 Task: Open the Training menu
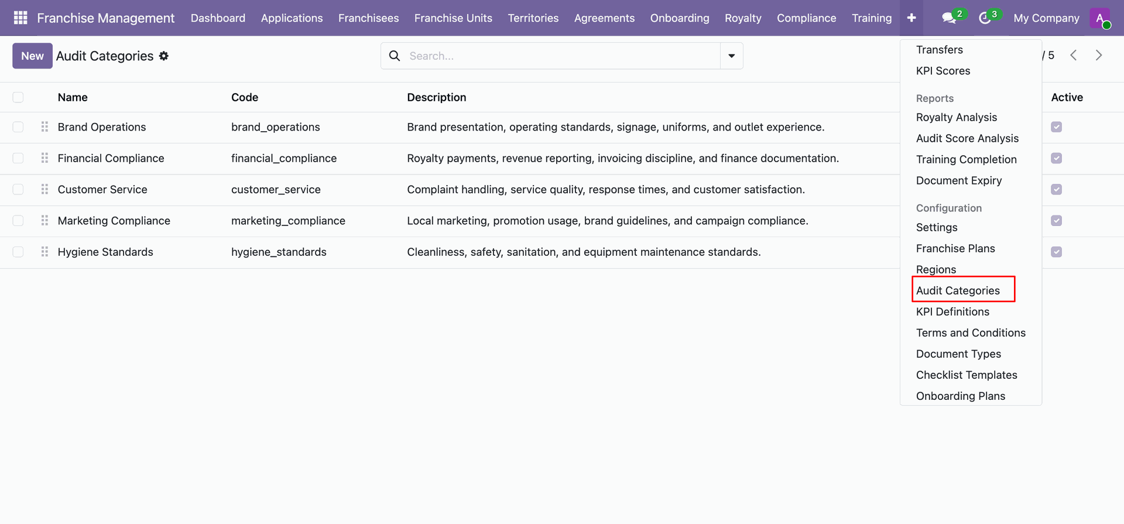coord(872,18)
